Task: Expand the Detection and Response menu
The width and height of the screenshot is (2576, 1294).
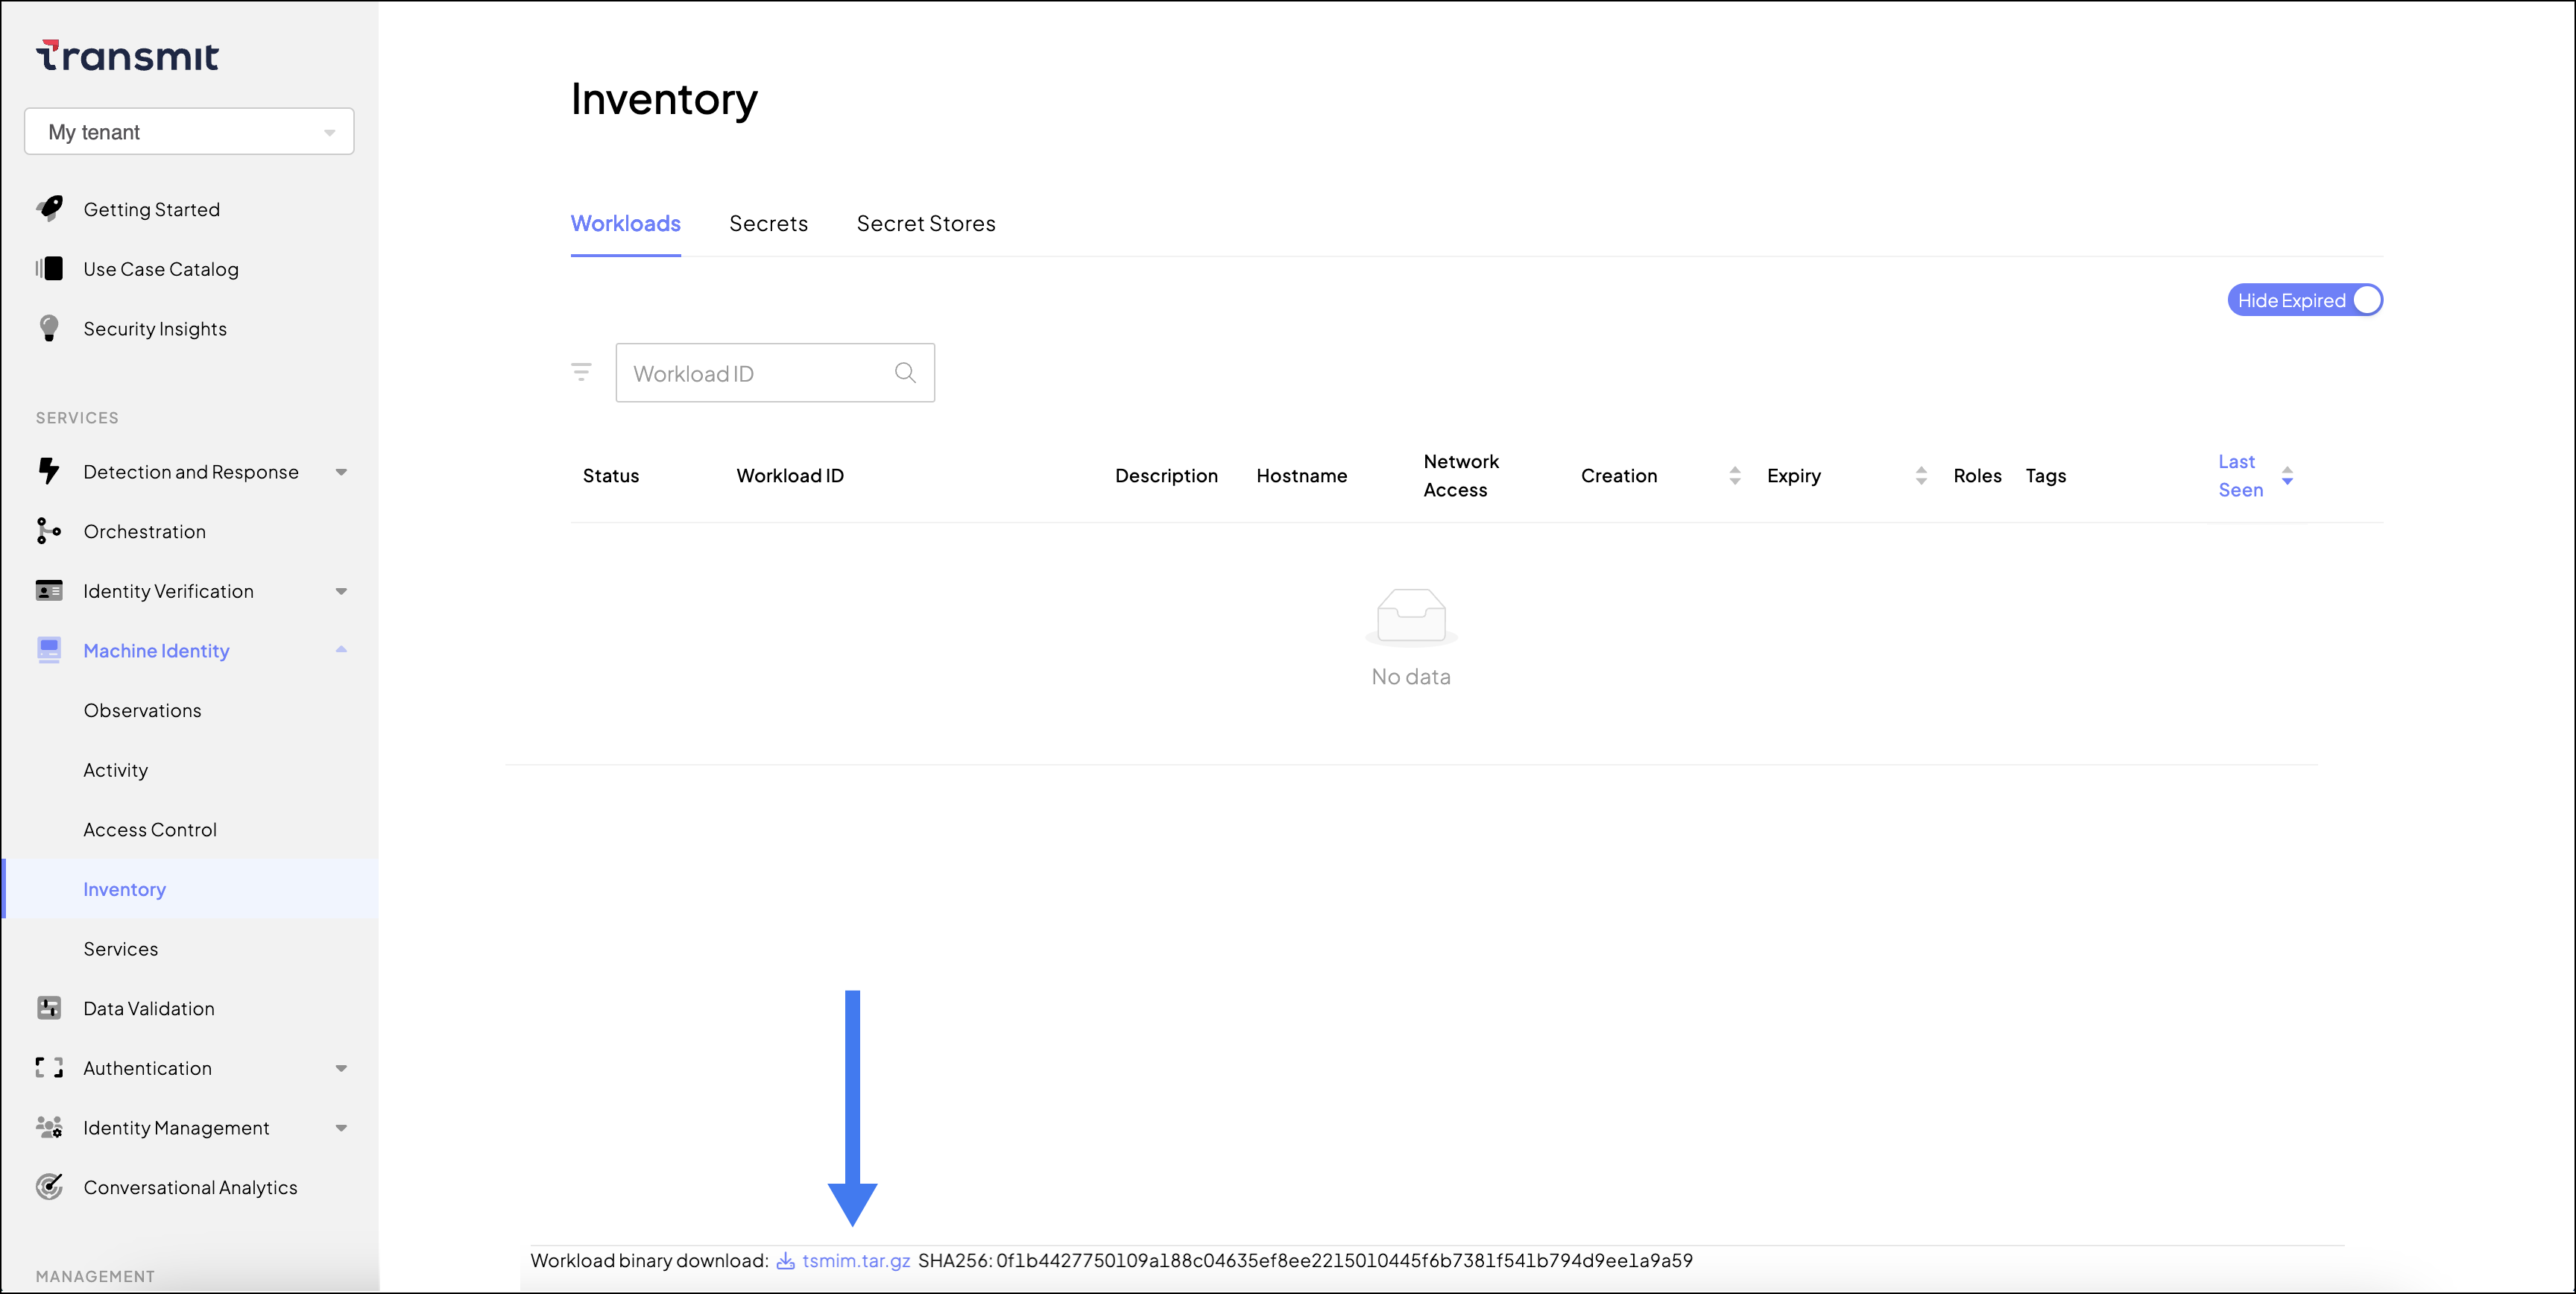Action: coord(341,472)
